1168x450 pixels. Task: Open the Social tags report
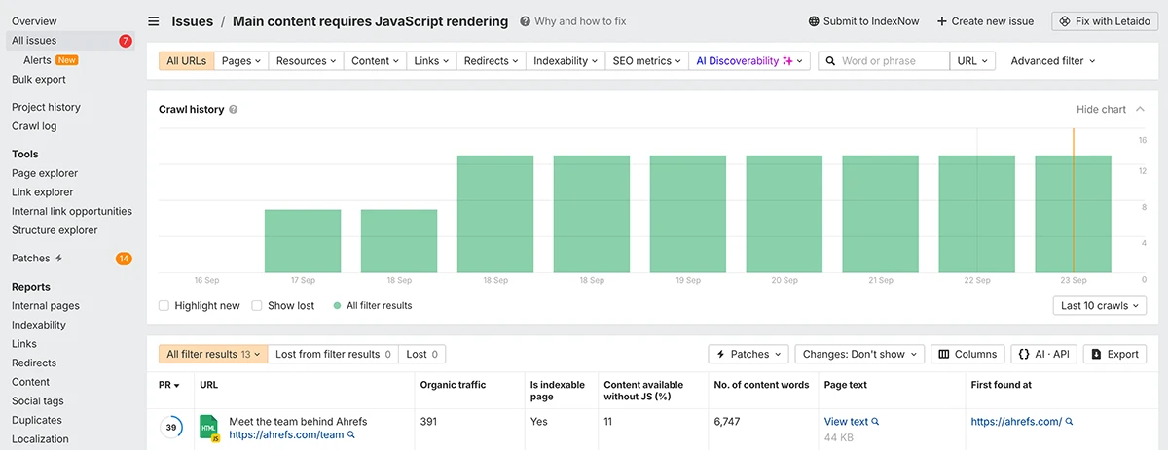(38, 400)
